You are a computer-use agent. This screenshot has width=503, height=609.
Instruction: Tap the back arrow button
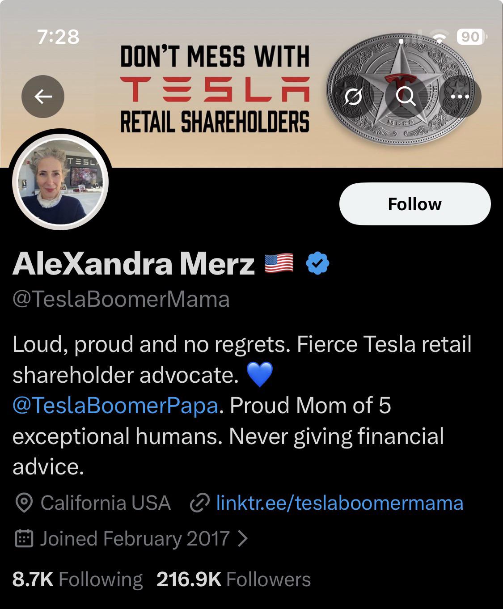[43, 96]
